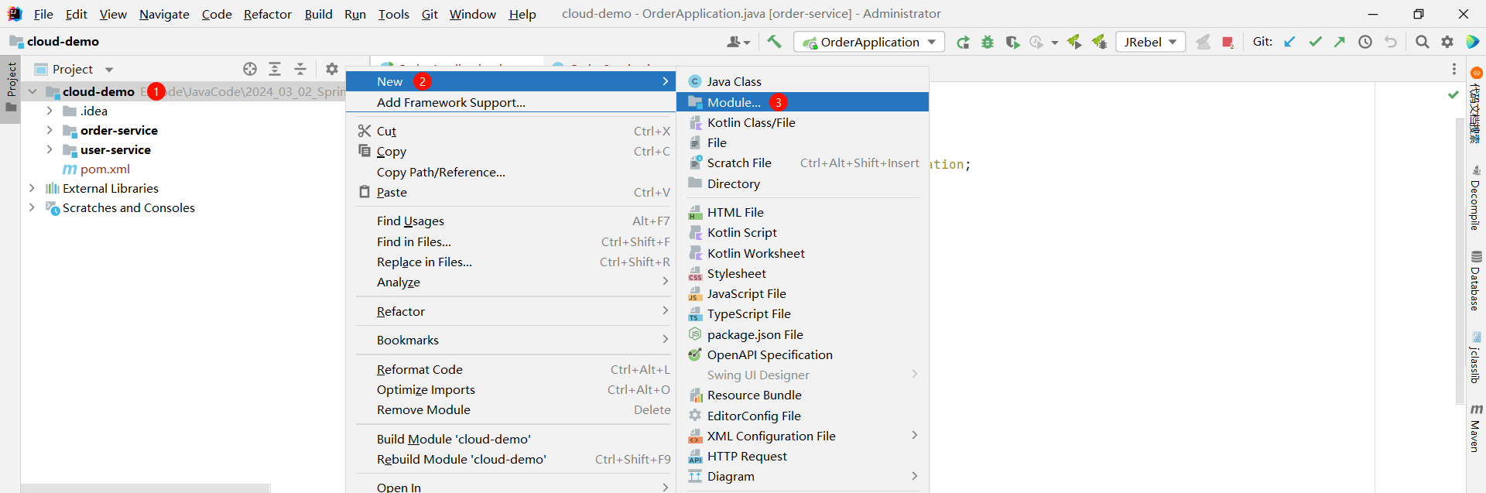Open the profiler run icon

click(x=1036, y=43)
